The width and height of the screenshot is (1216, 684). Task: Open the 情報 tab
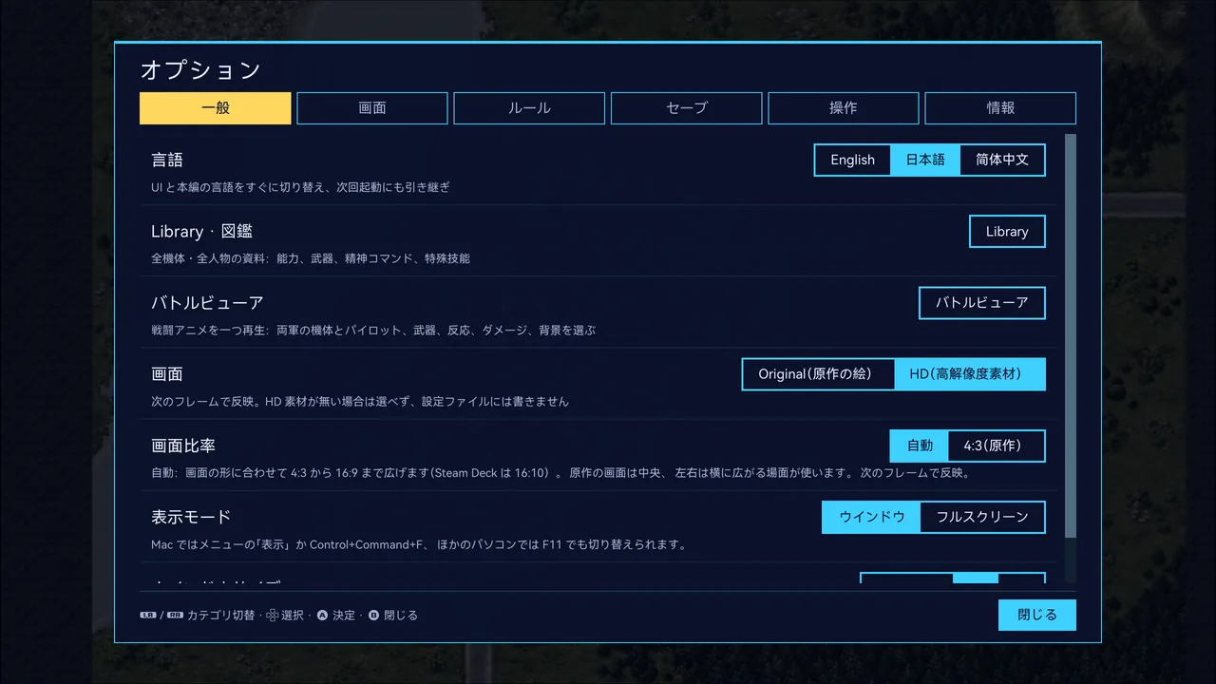1000,108
